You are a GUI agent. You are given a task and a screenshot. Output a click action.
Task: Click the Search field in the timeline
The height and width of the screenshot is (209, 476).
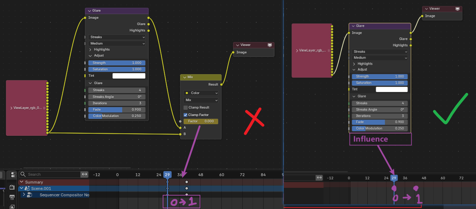point(50,174)
